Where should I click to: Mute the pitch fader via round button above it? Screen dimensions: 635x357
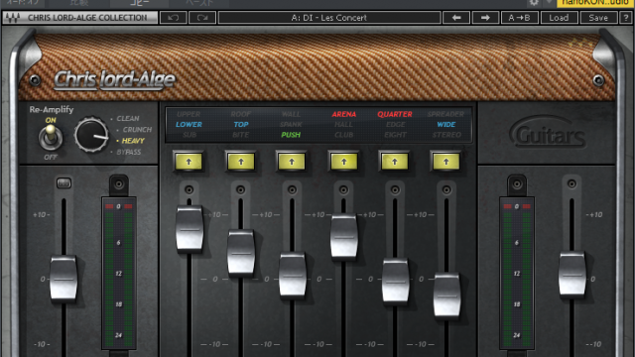(x=446, y=189)
